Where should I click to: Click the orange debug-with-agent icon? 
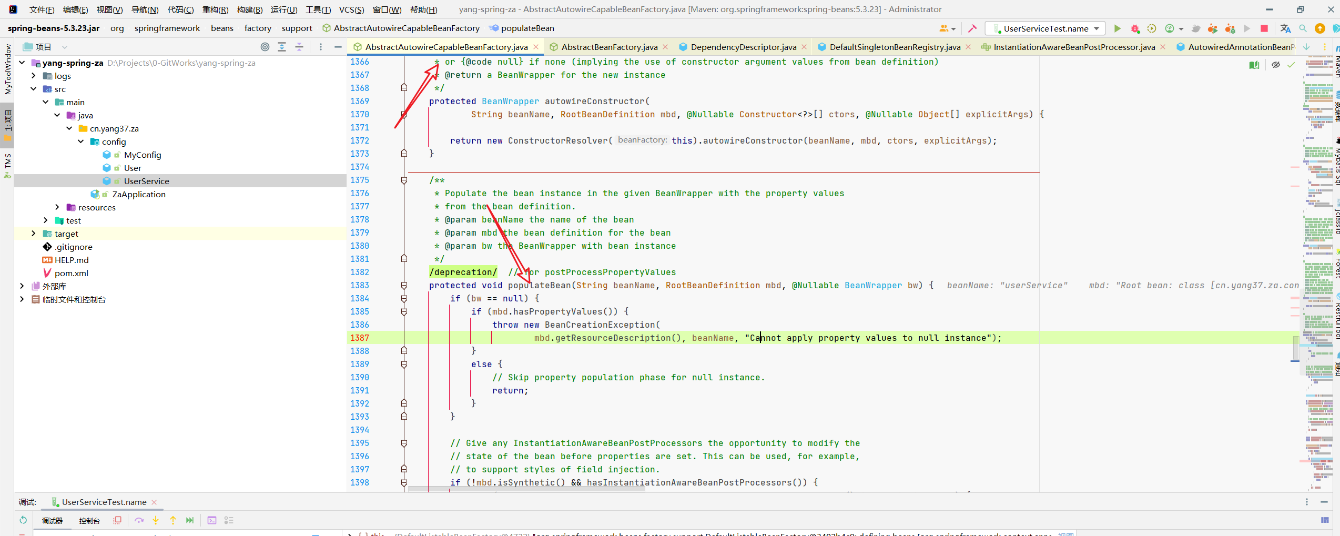tap(1230, 28)
